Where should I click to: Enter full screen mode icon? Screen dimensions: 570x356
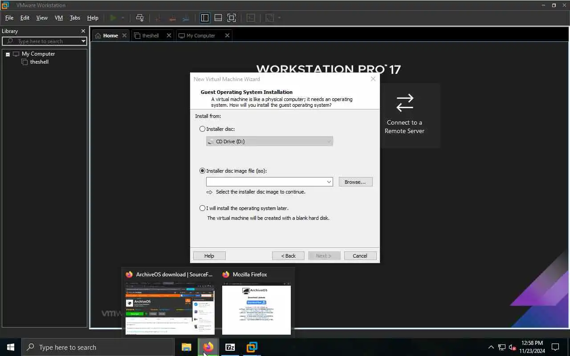pos(232,18)
